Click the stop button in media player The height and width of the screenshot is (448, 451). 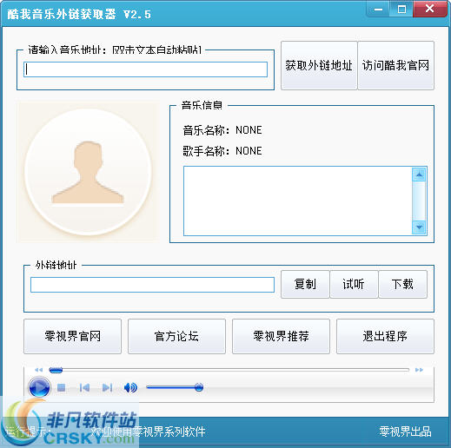[x=61, y=387]
